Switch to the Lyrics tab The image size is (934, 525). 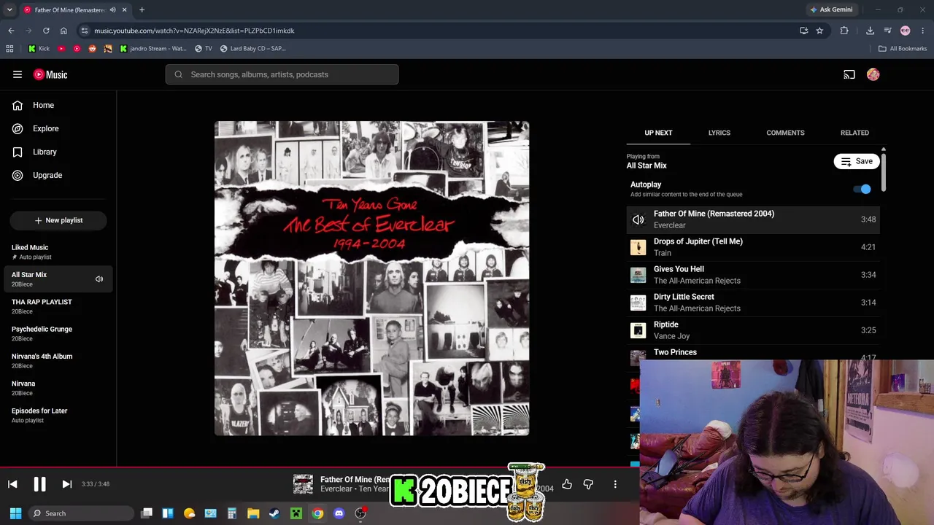719,133
